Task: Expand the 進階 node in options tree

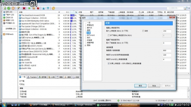Action: pyautogui.click(x=85, y=45)
